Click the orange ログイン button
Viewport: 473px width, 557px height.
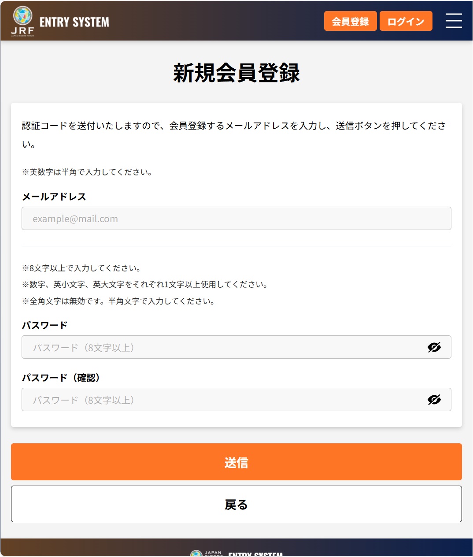406,21
